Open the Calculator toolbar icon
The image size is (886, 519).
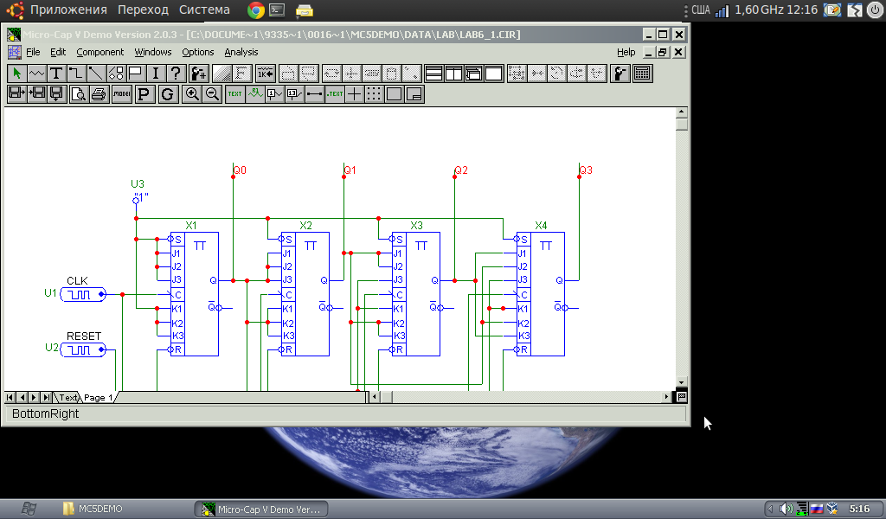[x=643, y=74]
